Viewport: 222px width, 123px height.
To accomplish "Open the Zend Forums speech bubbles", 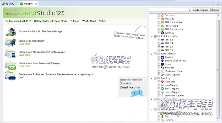I will tap(137, 93).
